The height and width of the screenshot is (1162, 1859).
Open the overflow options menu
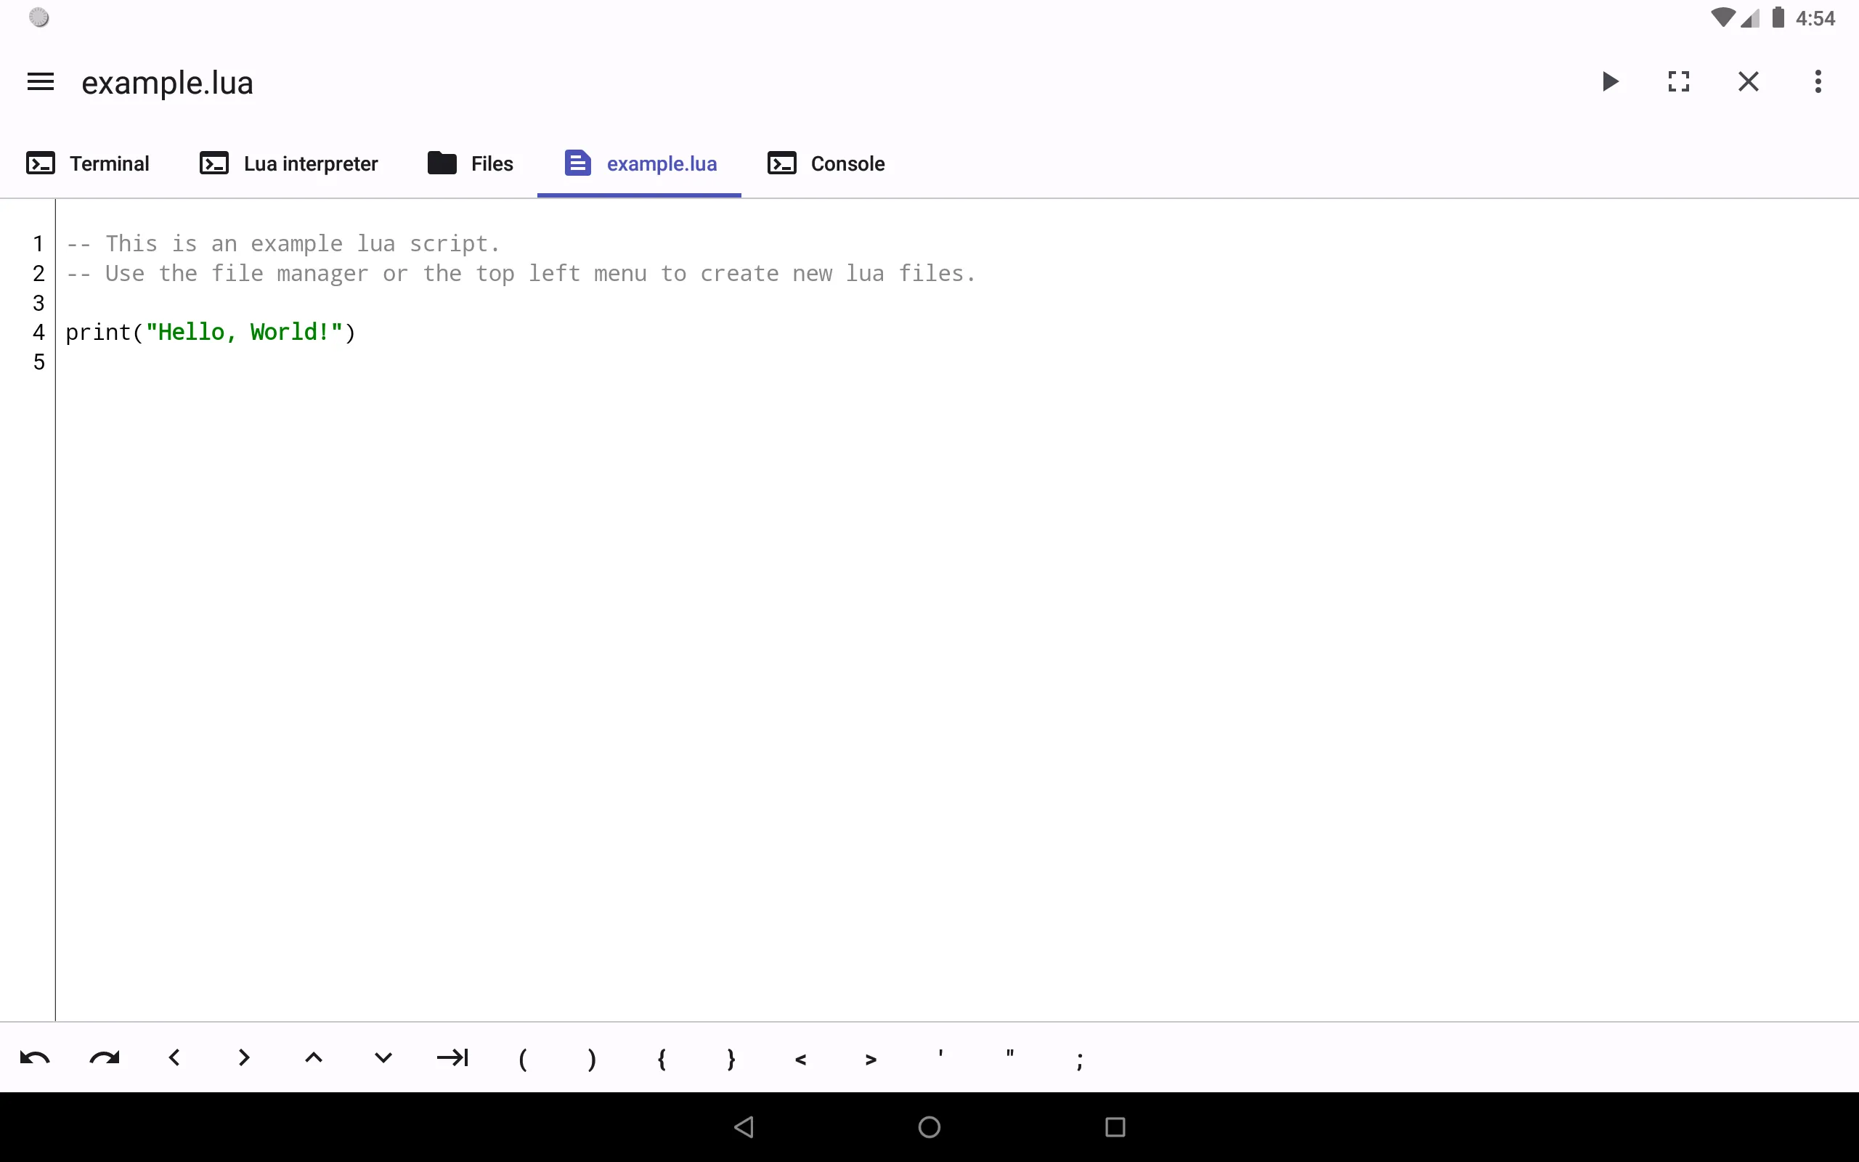pos(1818,81)
